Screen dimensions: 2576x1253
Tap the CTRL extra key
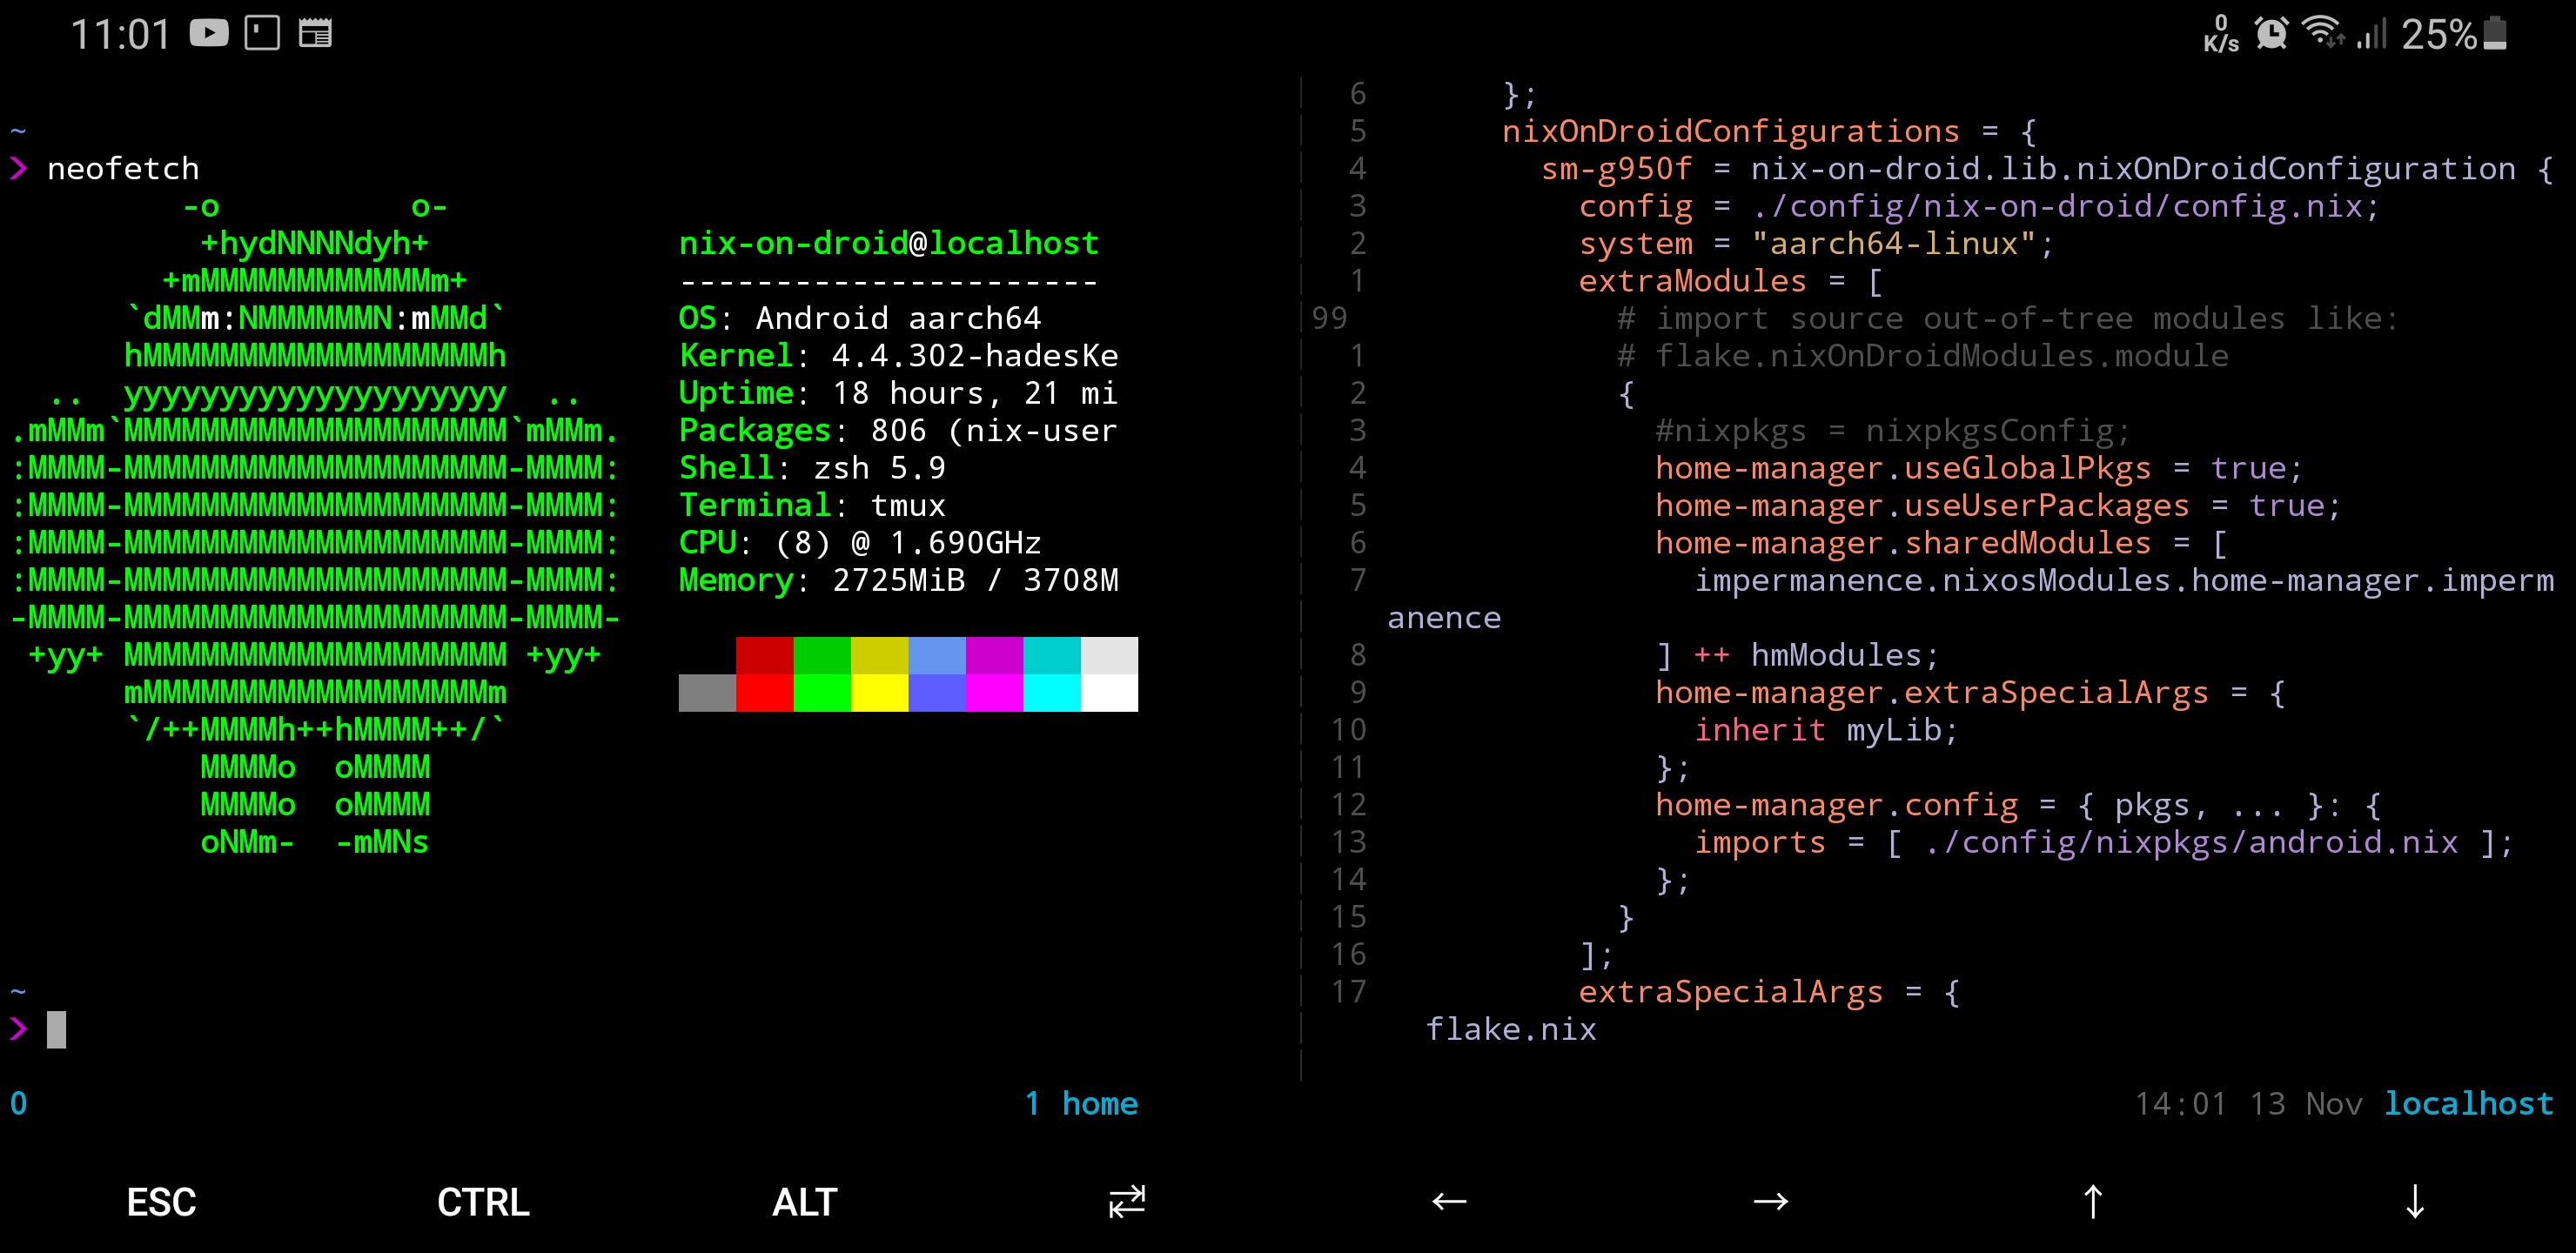click(x=483, y=1202)
